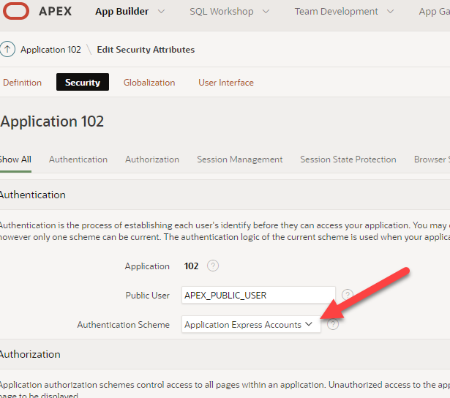
Task: Switch to the Globalization tab
Action: (x=149, y=83)
